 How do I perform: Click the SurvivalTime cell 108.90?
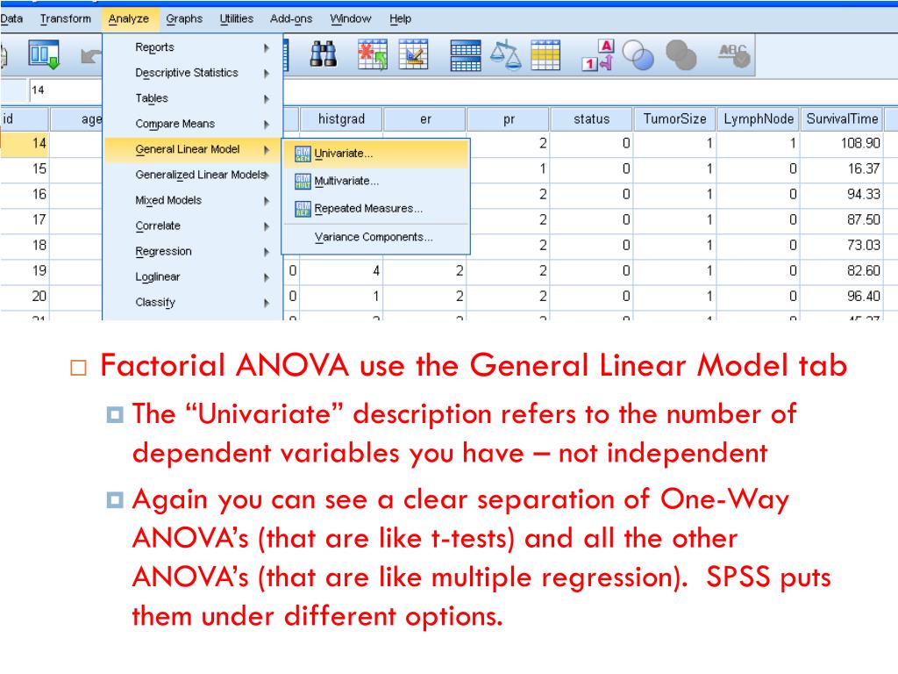pos(842,143)
